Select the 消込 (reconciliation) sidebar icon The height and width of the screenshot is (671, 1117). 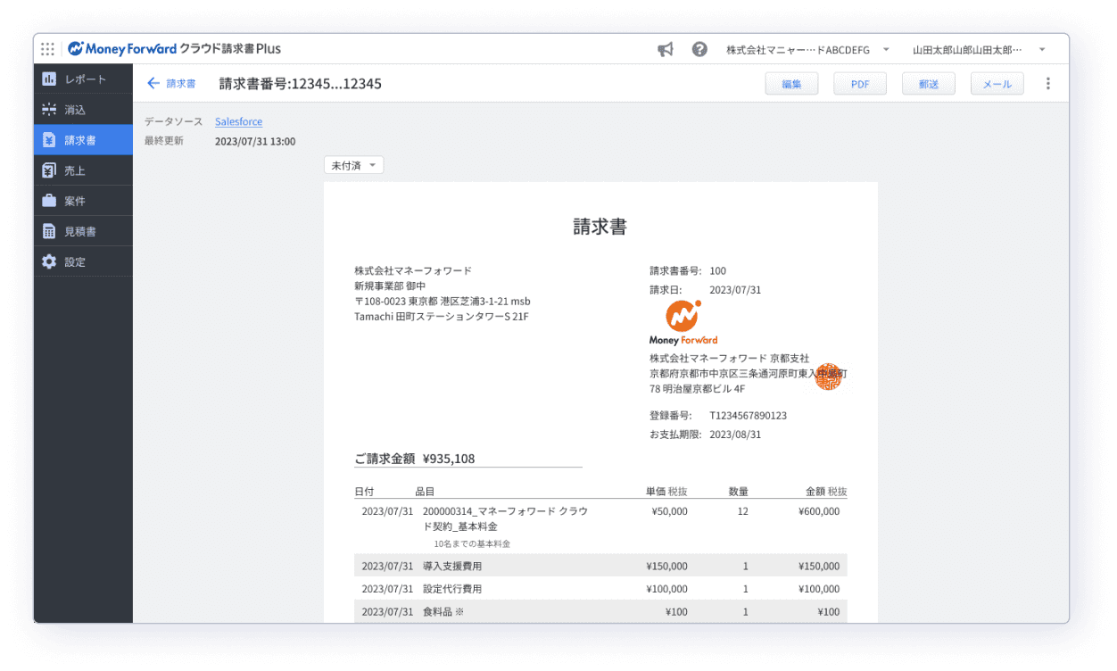click(82, 109)
